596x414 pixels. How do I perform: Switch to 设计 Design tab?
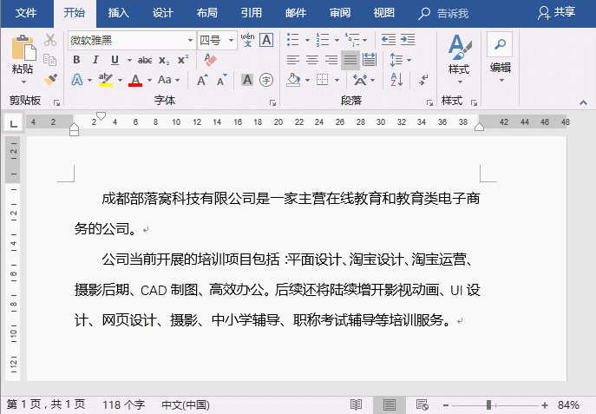tap(163, 13)
